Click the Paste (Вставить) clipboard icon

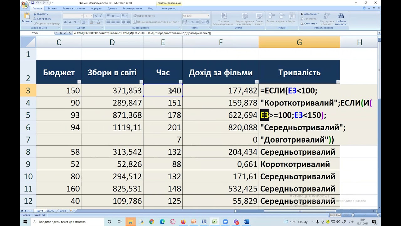click(27, 16)
